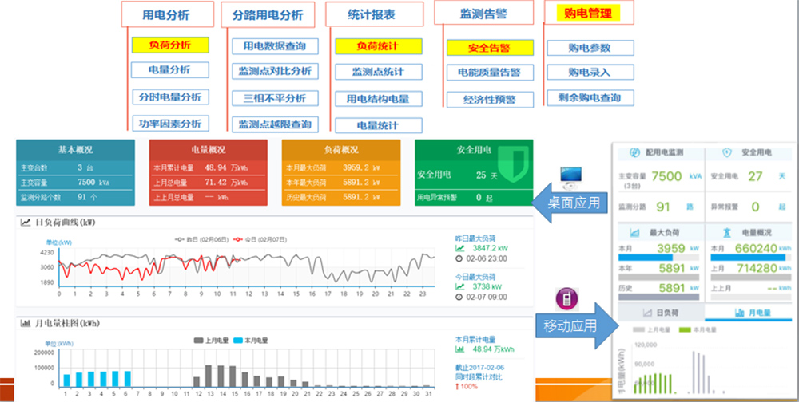The image size is (799, 402).
Task: Click trend icon next to 3847.2 kW
Action: click(x=460, y=248)
